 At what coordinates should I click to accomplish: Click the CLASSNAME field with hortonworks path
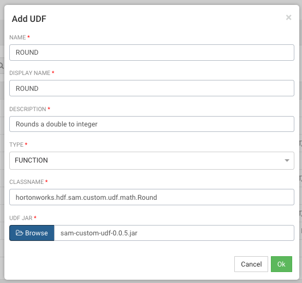pos(152,197)
